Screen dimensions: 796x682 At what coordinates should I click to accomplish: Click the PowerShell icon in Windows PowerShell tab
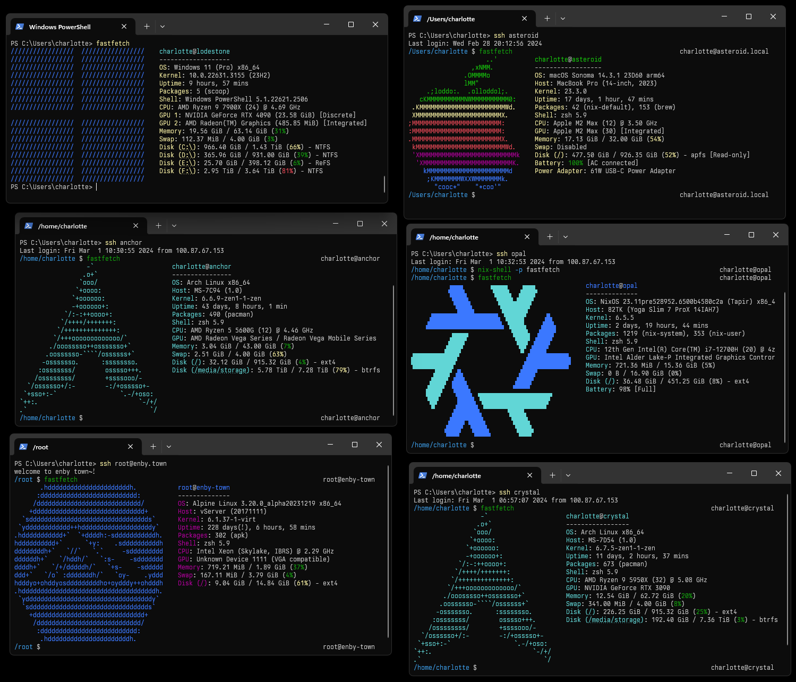pos(20,27)
